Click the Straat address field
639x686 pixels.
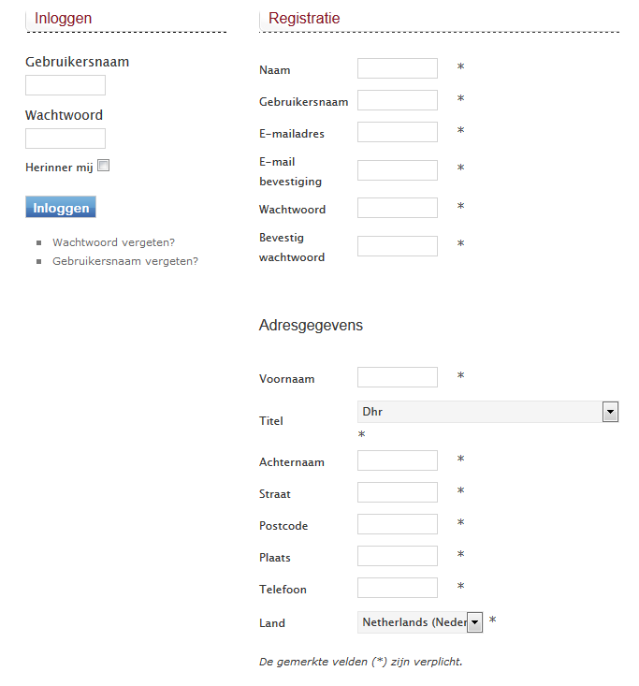tap(398, 492)
